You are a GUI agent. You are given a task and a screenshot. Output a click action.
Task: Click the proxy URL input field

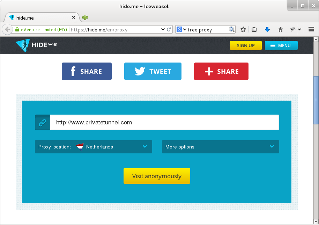[165, 123]
